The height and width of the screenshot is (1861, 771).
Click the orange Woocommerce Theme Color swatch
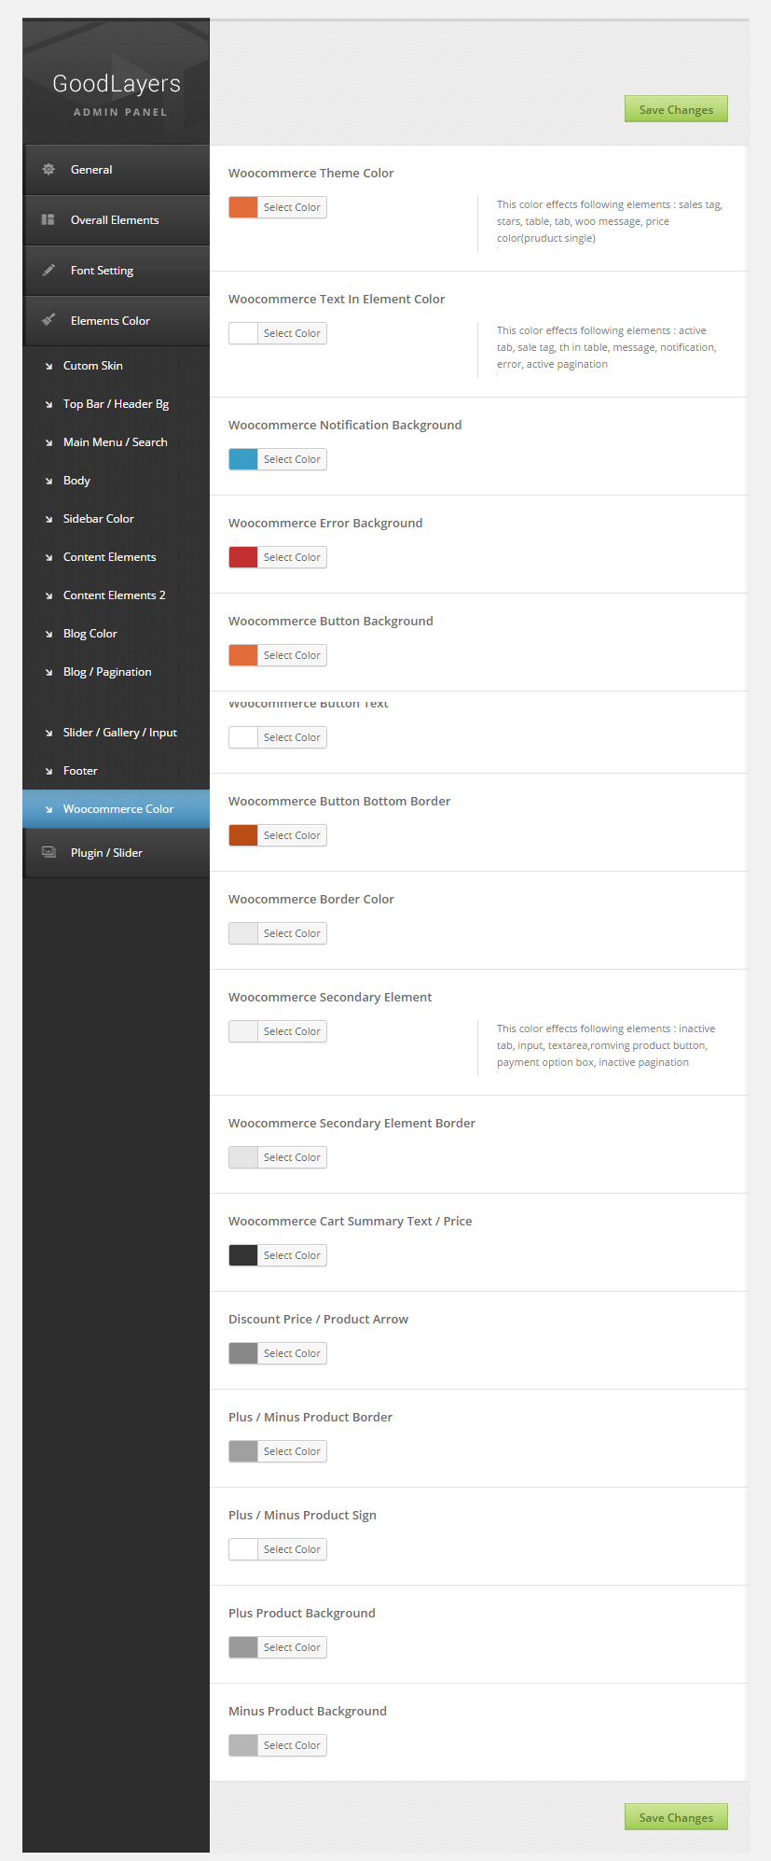pos(243,207)
